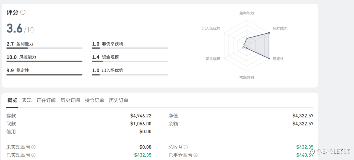
Task: Click the 资金规模 score bar
Action: pos(130,61)
